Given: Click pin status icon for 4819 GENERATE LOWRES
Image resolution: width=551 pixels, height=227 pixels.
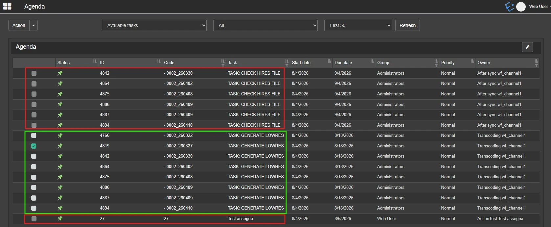Looking at the screenshot, I should tap(60, 146).
